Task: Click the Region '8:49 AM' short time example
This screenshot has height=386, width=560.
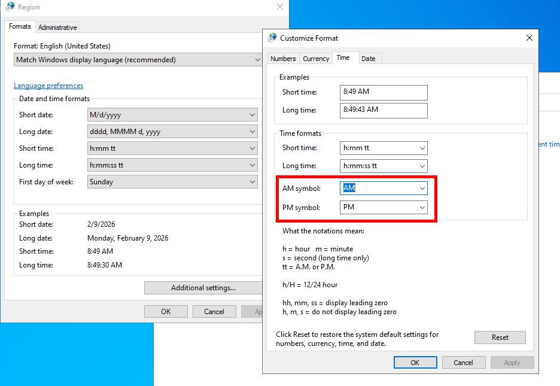Action: 100,251
